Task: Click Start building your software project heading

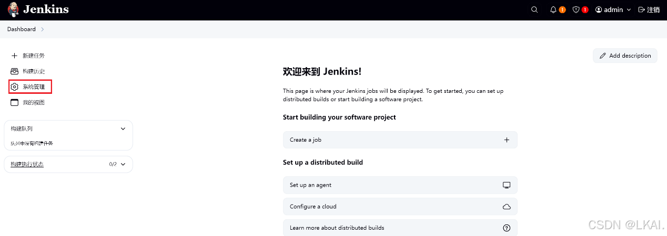Action: pyautogui.click(x=339, y=117)
